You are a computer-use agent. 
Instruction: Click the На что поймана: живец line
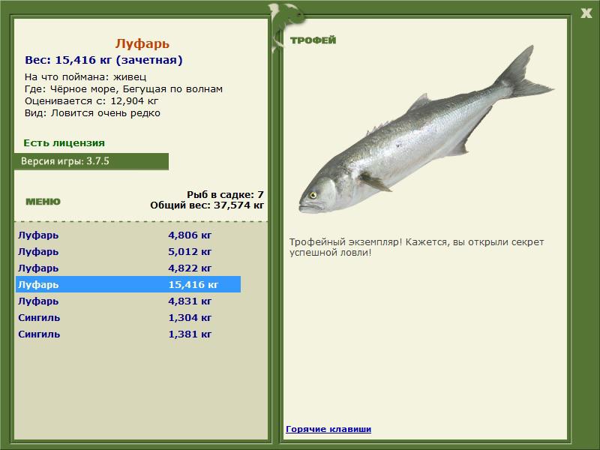tap(85, 77)
